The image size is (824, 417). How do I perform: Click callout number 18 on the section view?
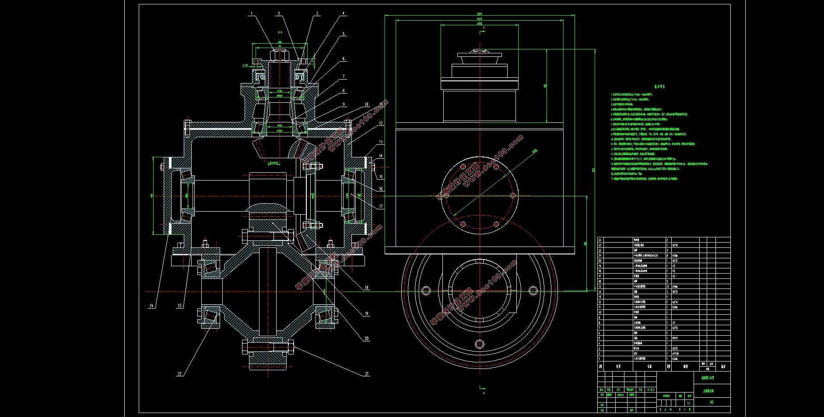coord(367,288)
